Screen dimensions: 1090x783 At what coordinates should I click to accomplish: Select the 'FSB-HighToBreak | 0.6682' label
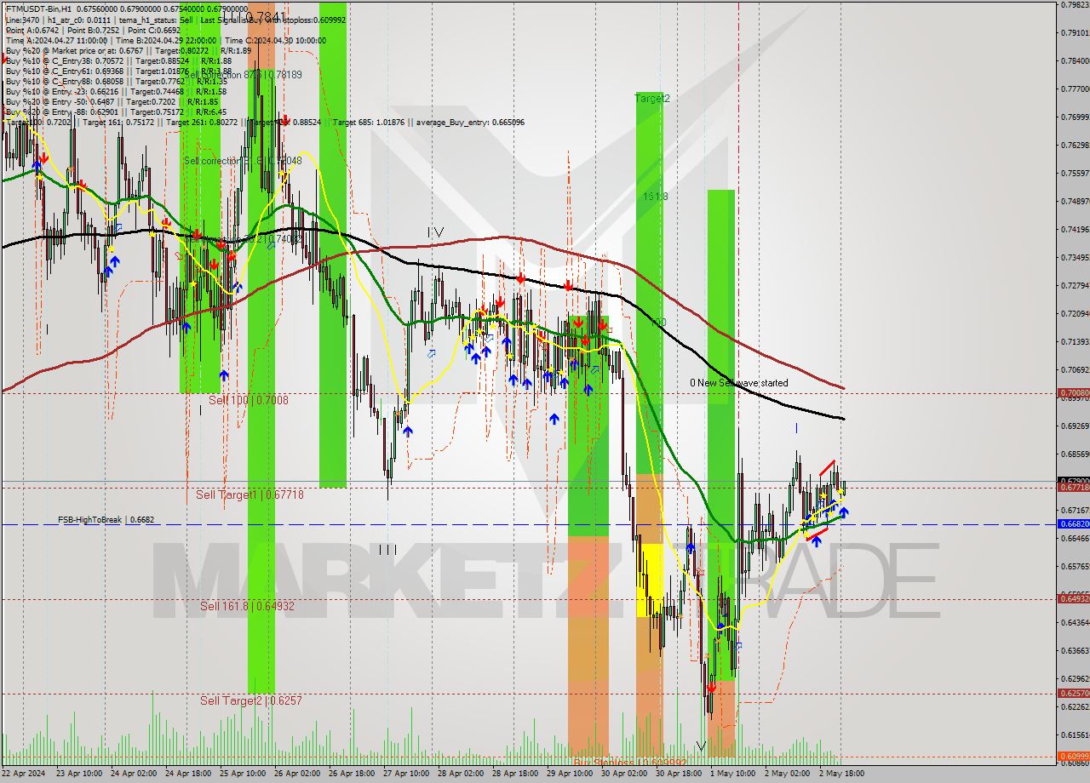(106, 519)
